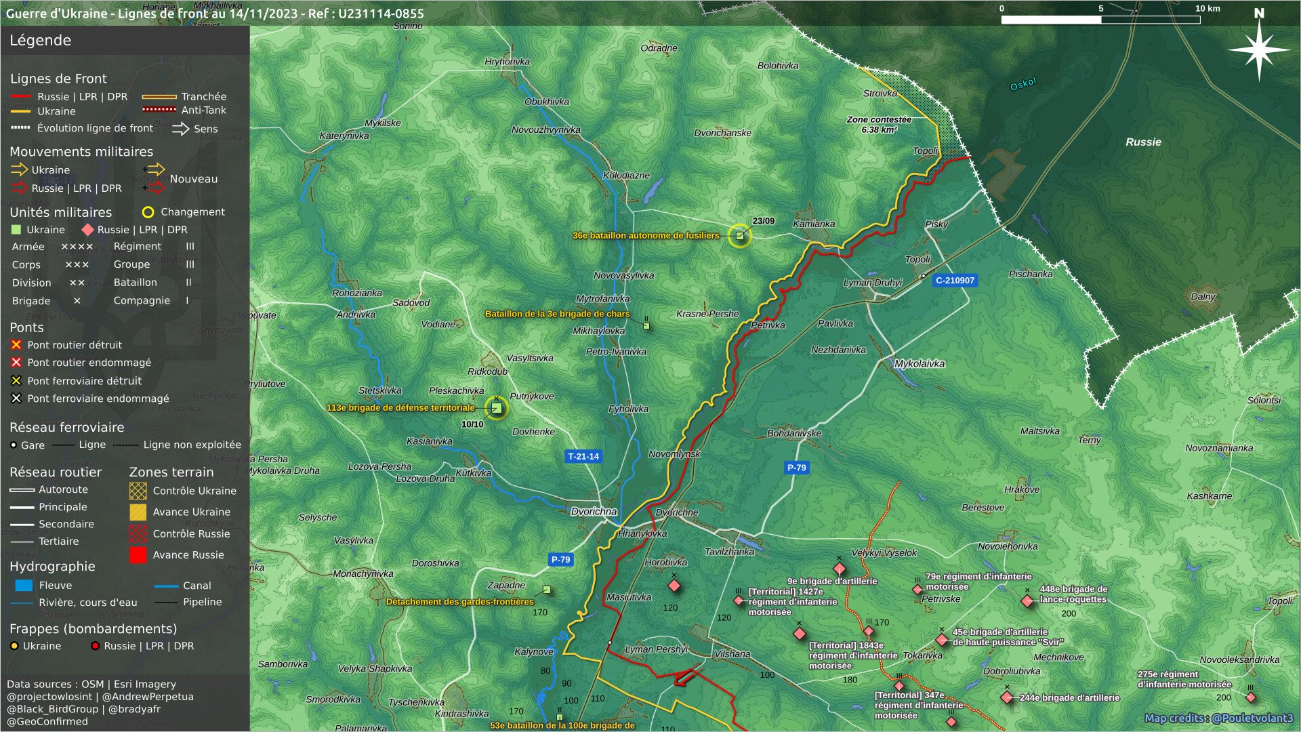Click the Hydrographie legend heading
The width and height of the screenshot is (1301, 732).
tap(52, 567)
